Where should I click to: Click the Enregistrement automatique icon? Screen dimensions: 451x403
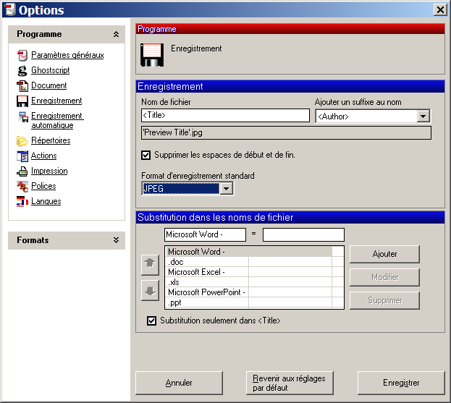point(22,116)
